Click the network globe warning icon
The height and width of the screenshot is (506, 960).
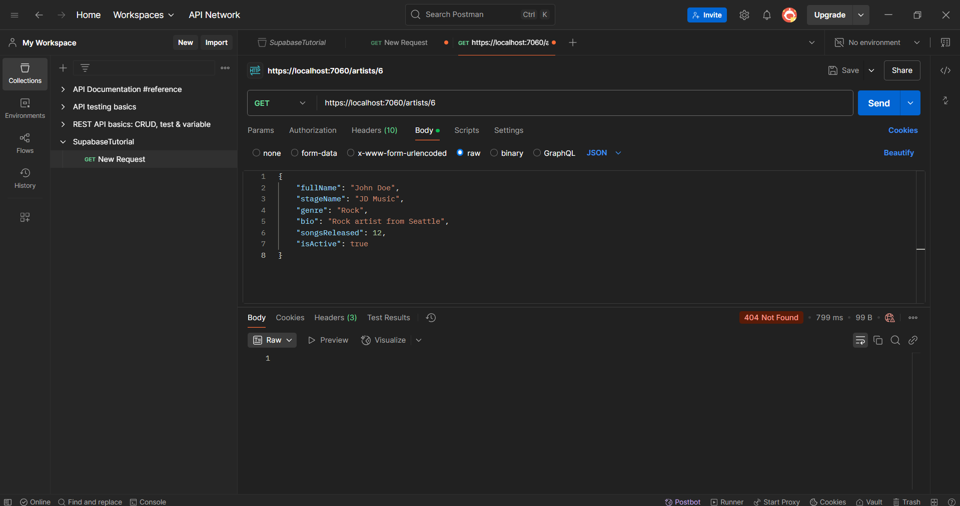pyautogui.click(x=890, y=318)
